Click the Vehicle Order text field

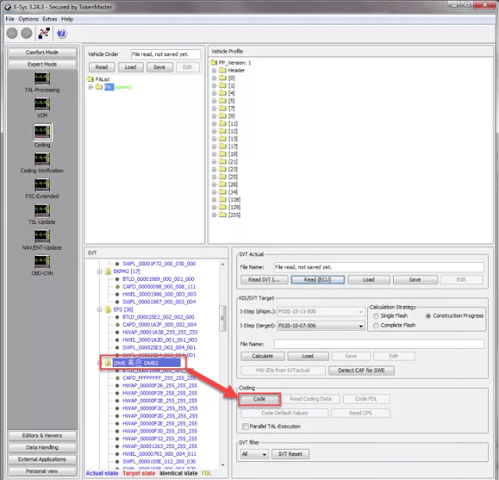166,54
